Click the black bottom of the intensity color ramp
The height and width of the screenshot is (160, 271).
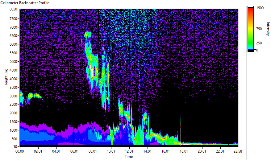251,51
